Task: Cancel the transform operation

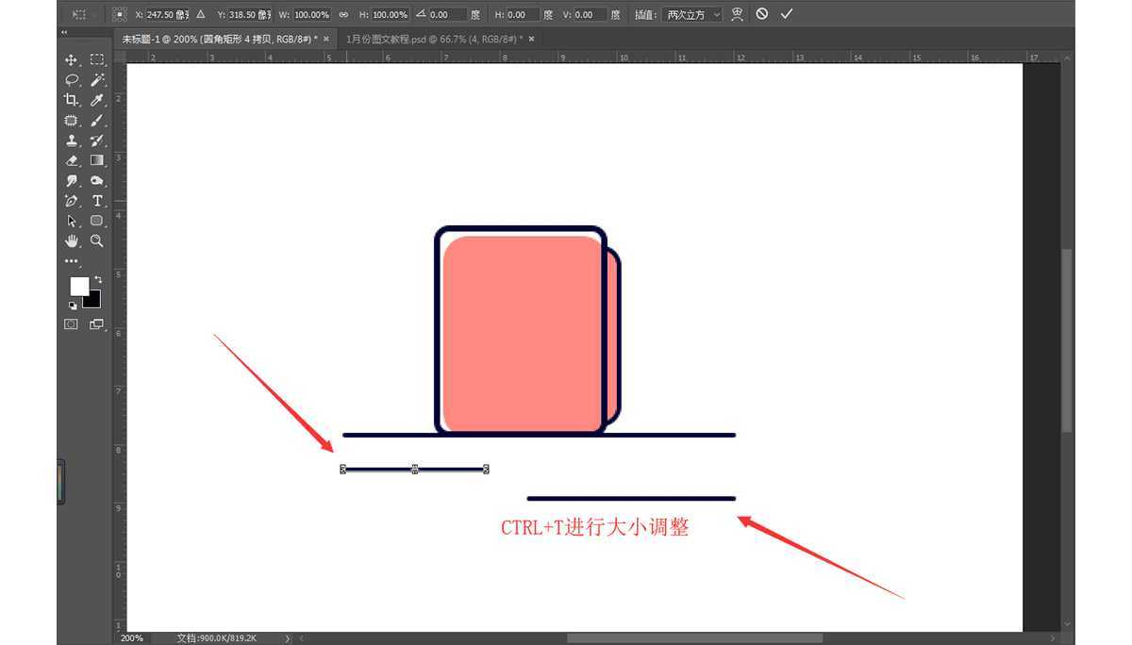Action: 761,14
